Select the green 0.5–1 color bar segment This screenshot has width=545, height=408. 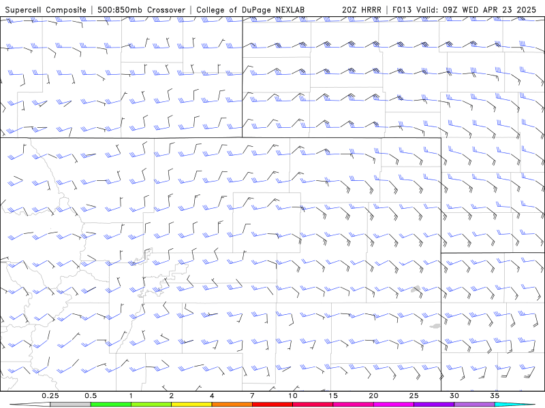[x=111, y=405]
